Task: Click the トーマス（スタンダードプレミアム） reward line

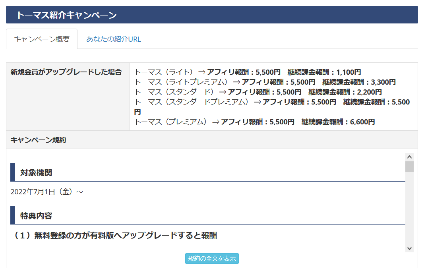Action: 272,102
